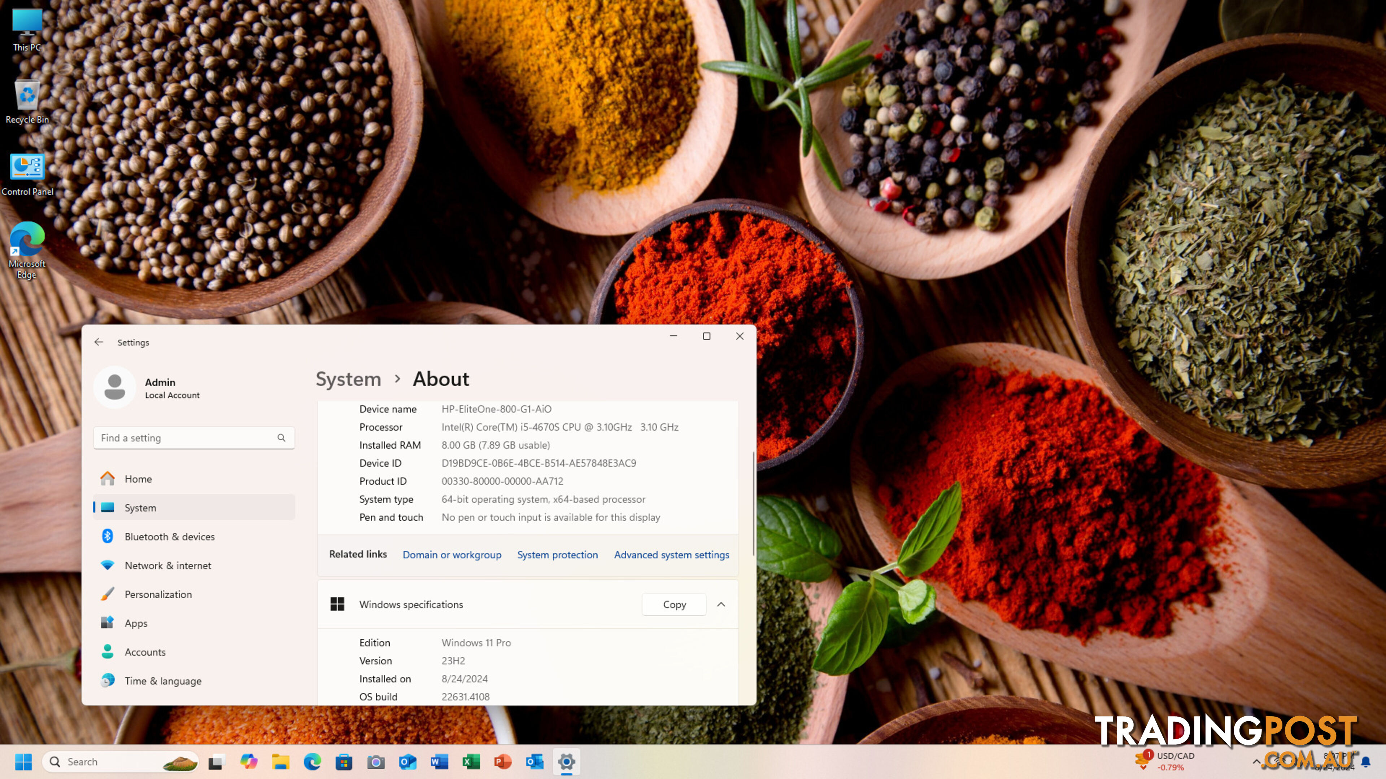Open Apps settings
The width and height of the screenshot is (1386, 779).
(194, 622)
